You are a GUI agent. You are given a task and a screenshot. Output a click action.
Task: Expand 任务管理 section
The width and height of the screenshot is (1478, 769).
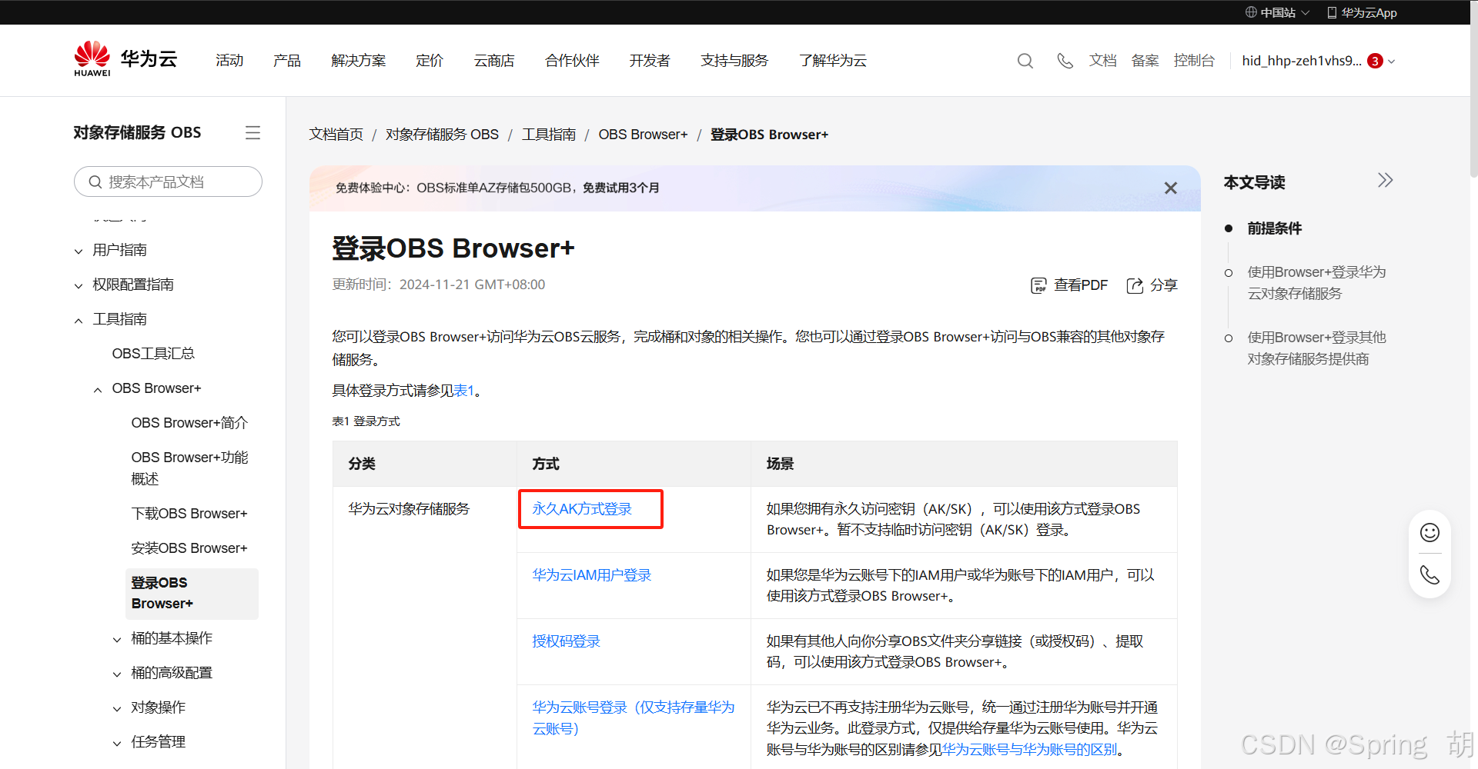117,743
